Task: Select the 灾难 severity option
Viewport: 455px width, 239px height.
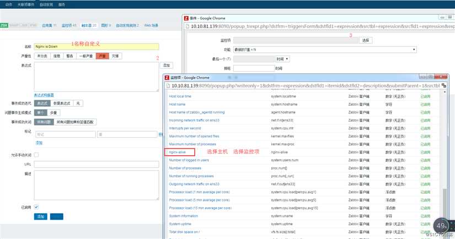Action: (115, 56)
